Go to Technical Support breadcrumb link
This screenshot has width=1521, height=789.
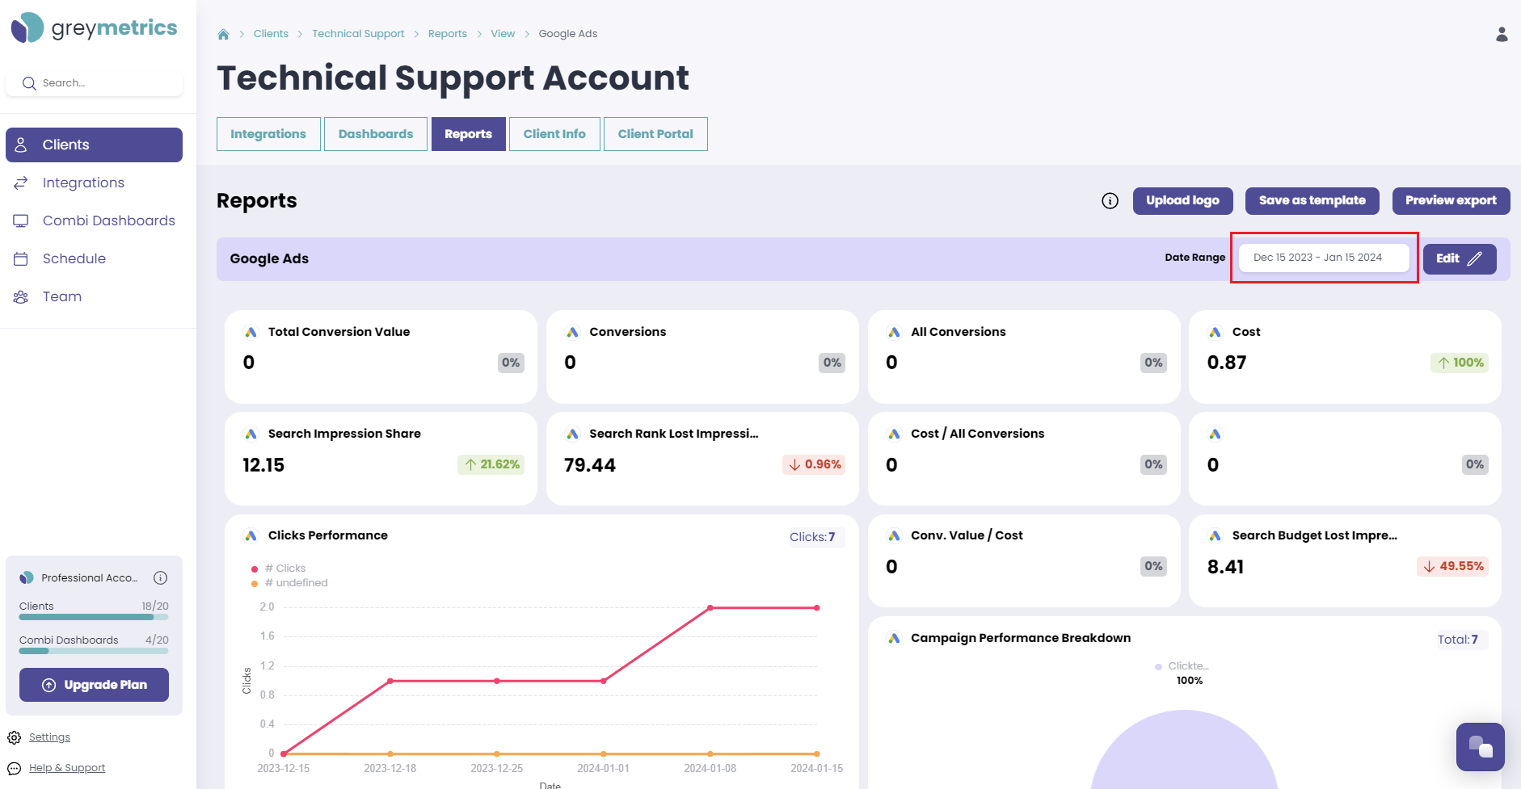(x=358, y=34)
